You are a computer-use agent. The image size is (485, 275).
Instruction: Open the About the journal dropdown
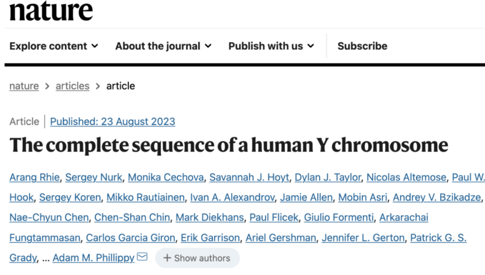click(163, 46)
